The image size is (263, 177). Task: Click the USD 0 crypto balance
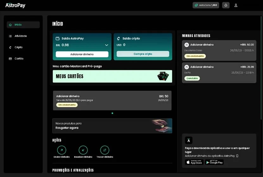121,45
